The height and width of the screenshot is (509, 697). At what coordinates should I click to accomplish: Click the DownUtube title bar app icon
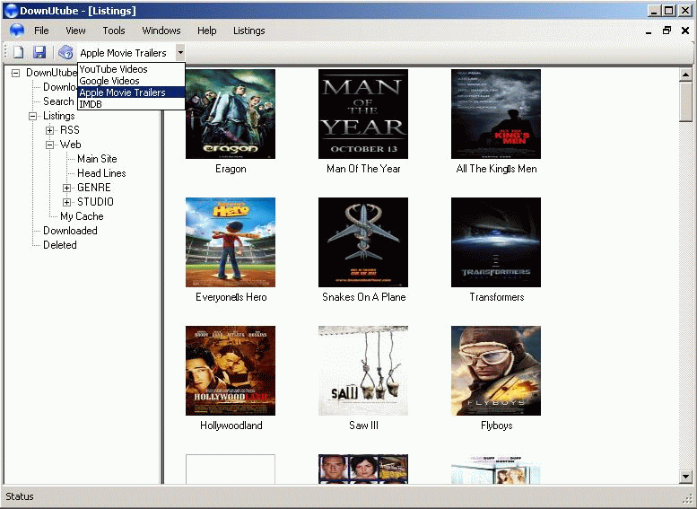(11, 10)
